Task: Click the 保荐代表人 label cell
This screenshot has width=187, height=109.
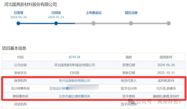Action: click(128, 80)
